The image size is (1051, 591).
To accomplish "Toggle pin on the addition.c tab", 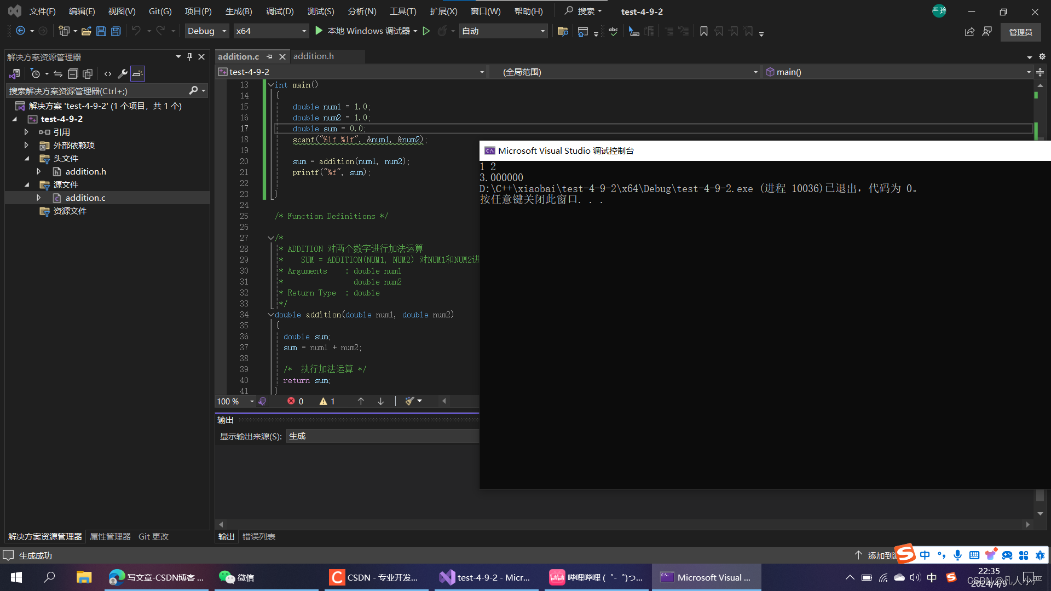I will [x=269, y=56].
